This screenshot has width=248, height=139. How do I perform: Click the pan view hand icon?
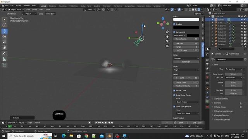click(x=167, y=36)
